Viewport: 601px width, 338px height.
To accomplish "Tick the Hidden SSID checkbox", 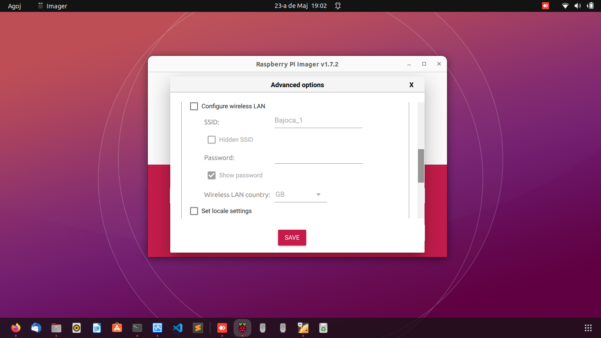I will click(212, 140).
